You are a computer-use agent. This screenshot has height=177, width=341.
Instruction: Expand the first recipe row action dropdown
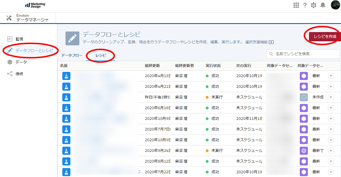(331, 76)
